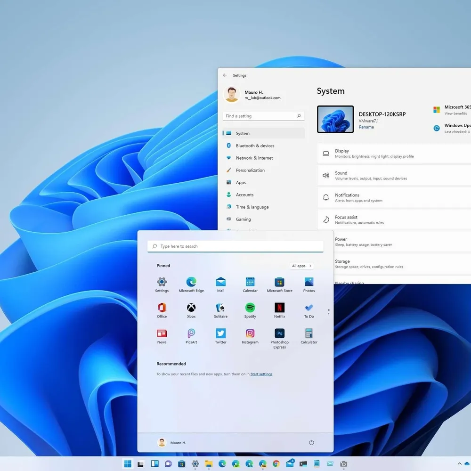Viewport: 471px width, 471px height.
Task: Select System in Settings sidebar
Action: [263, 133]
